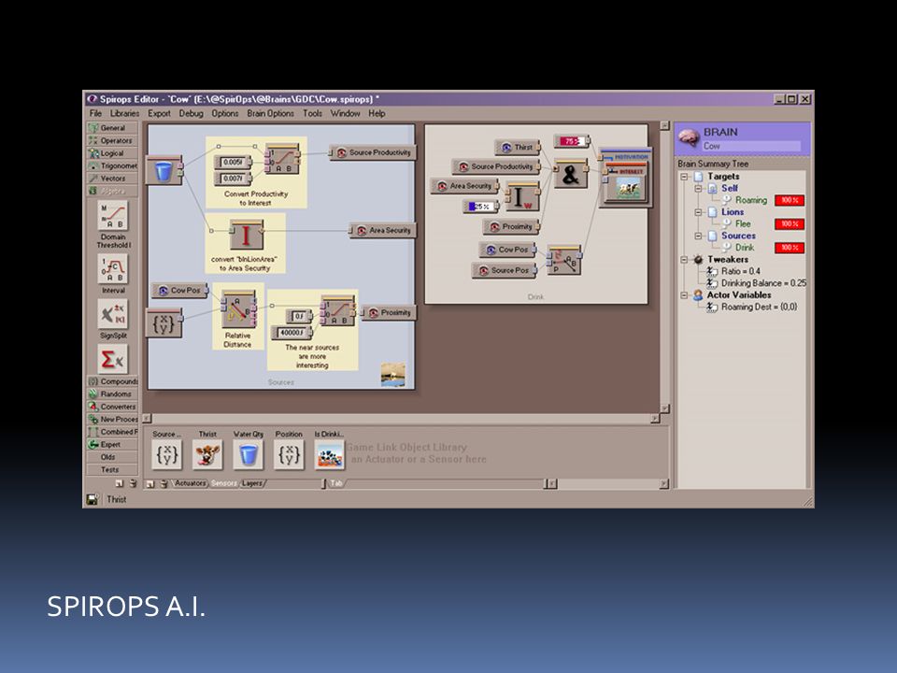The image size is (897, 673).
Task: Open the Libraries menu
Action: (124, 113)
